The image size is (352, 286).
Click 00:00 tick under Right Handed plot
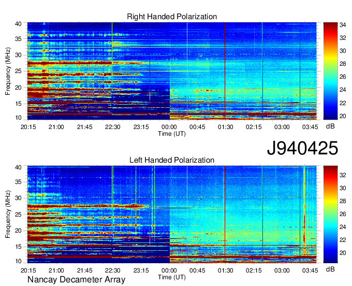point(169,127)
